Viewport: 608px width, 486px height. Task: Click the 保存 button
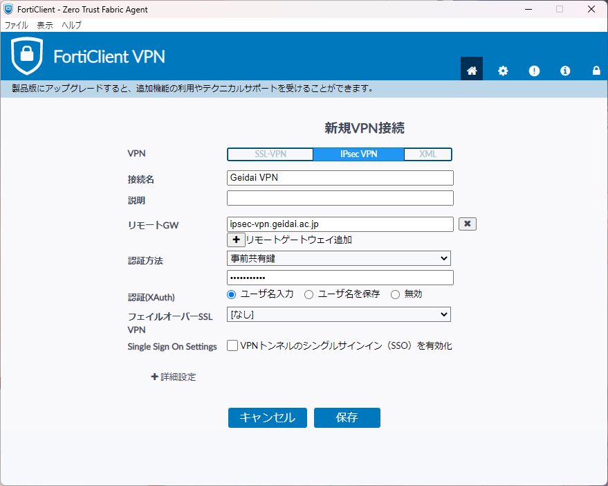347,417
